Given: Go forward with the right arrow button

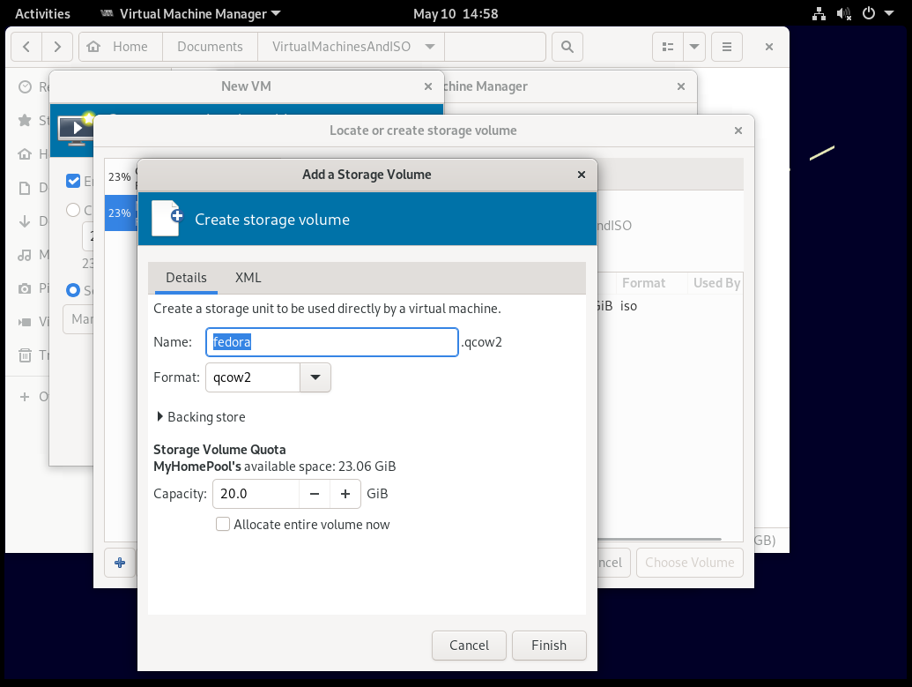Looking at the screenshot, I should click(57, 47).
